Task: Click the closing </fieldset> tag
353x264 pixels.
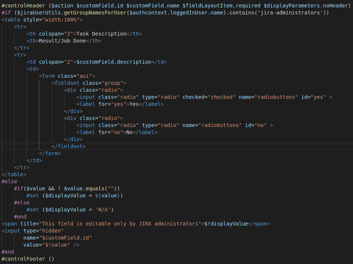Action: pos(69,146)
